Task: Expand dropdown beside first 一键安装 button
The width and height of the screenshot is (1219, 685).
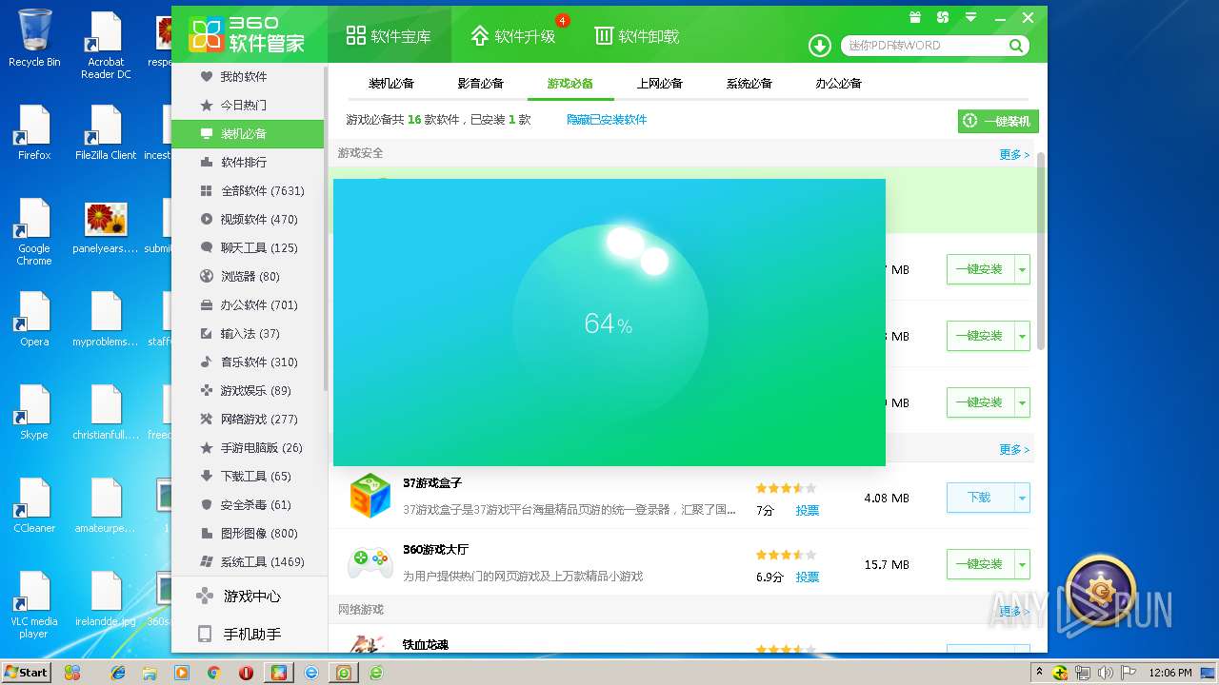Action: click(1023, 269)
